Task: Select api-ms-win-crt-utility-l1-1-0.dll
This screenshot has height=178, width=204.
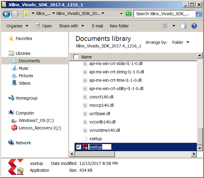Action: (116, 89)
